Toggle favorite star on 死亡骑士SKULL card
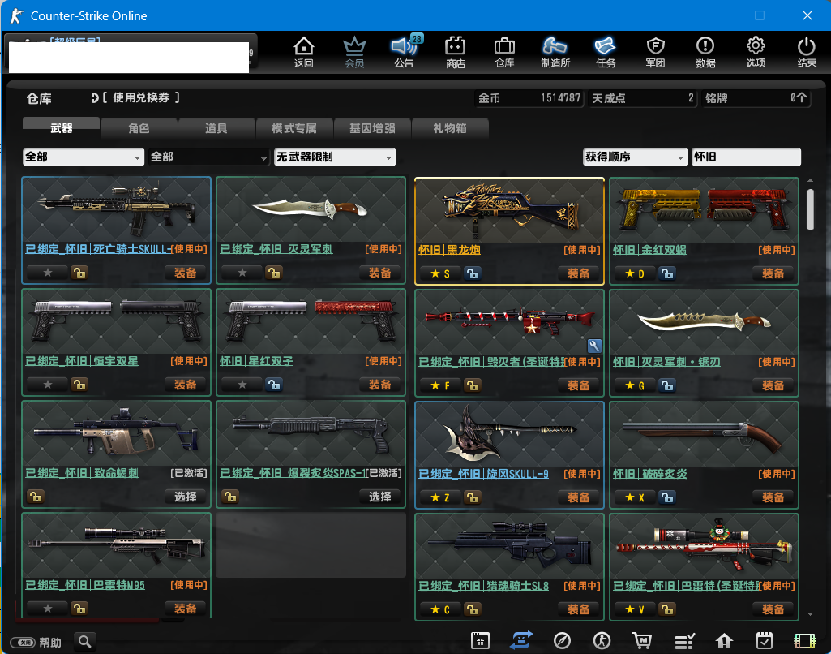The height and width of the screenshot is (654, 831). (x=48, y=273)
